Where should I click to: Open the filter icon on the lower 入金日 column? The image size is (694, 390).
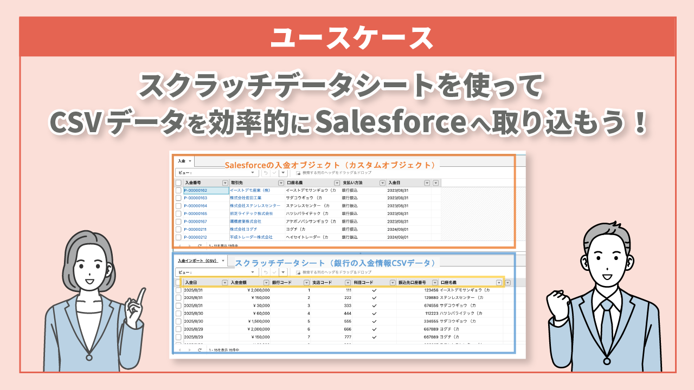tap(225, 283)
